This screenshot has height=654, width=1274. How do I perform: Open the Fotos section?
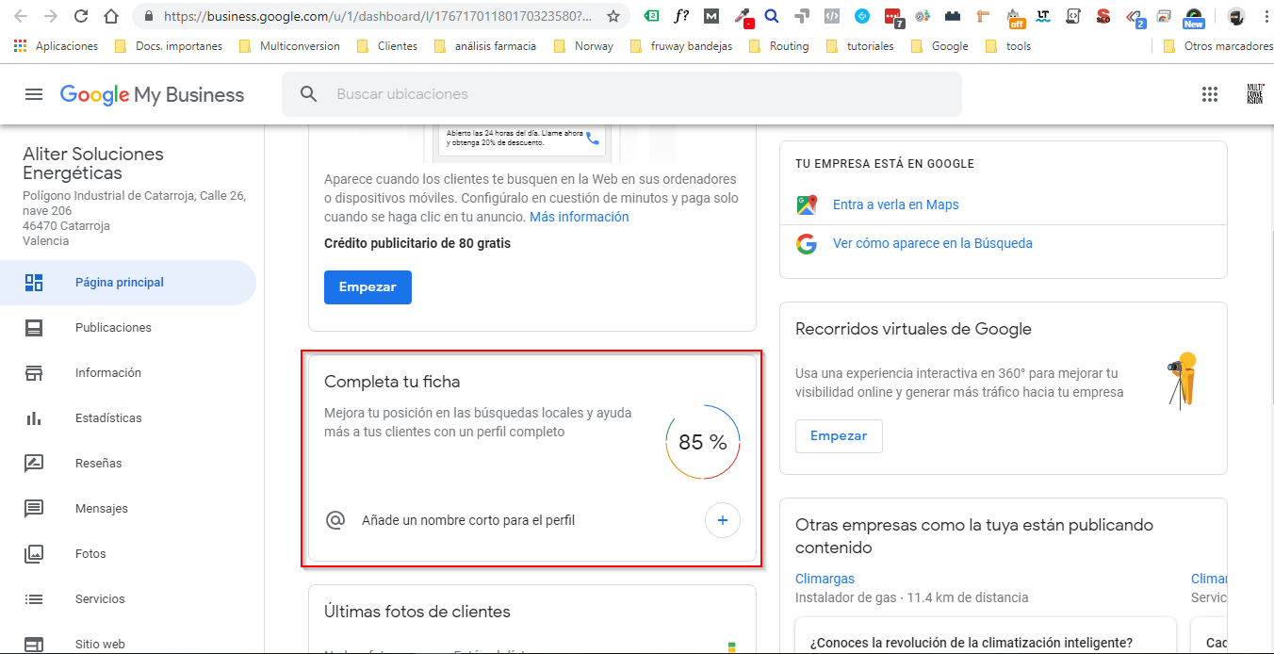coord(128,554)
